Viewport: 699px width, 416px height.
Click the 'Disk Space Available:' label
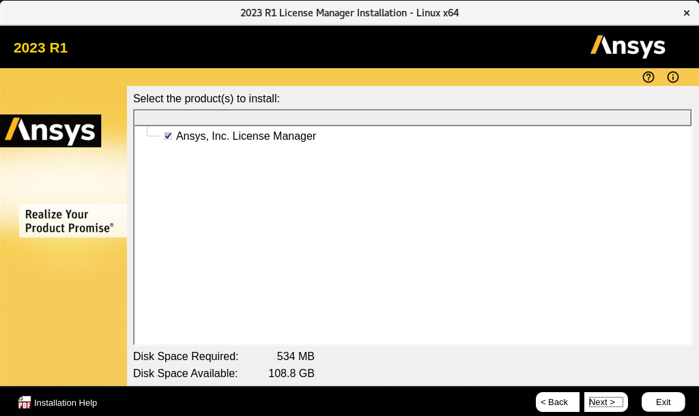click(x=186, y=373)
